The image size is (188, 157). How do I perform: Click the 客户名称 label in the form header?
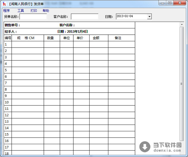[67, 25]
